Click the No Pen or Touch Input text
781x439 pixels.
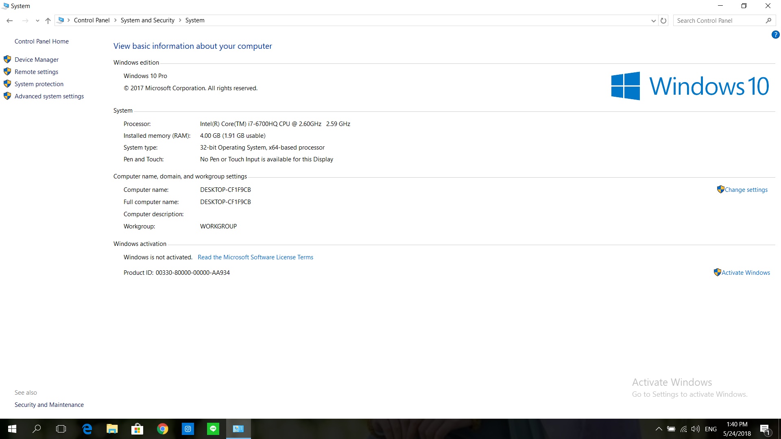[x=266, y=159]
